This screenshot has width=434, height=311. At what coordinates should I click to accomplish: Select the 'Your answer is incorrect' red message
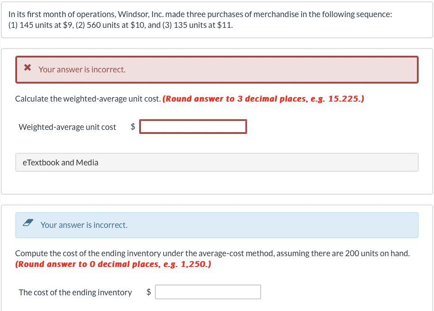82,69
